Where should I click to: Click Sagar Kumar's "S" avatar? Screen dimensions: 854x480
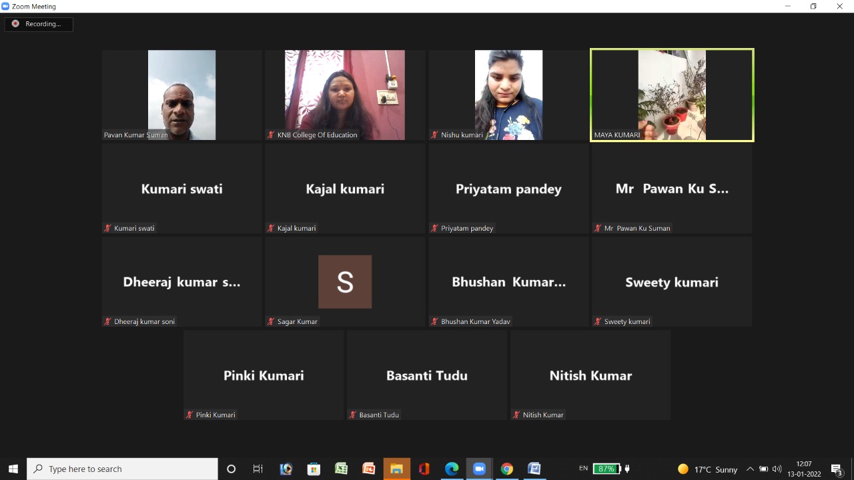[345, 282]
